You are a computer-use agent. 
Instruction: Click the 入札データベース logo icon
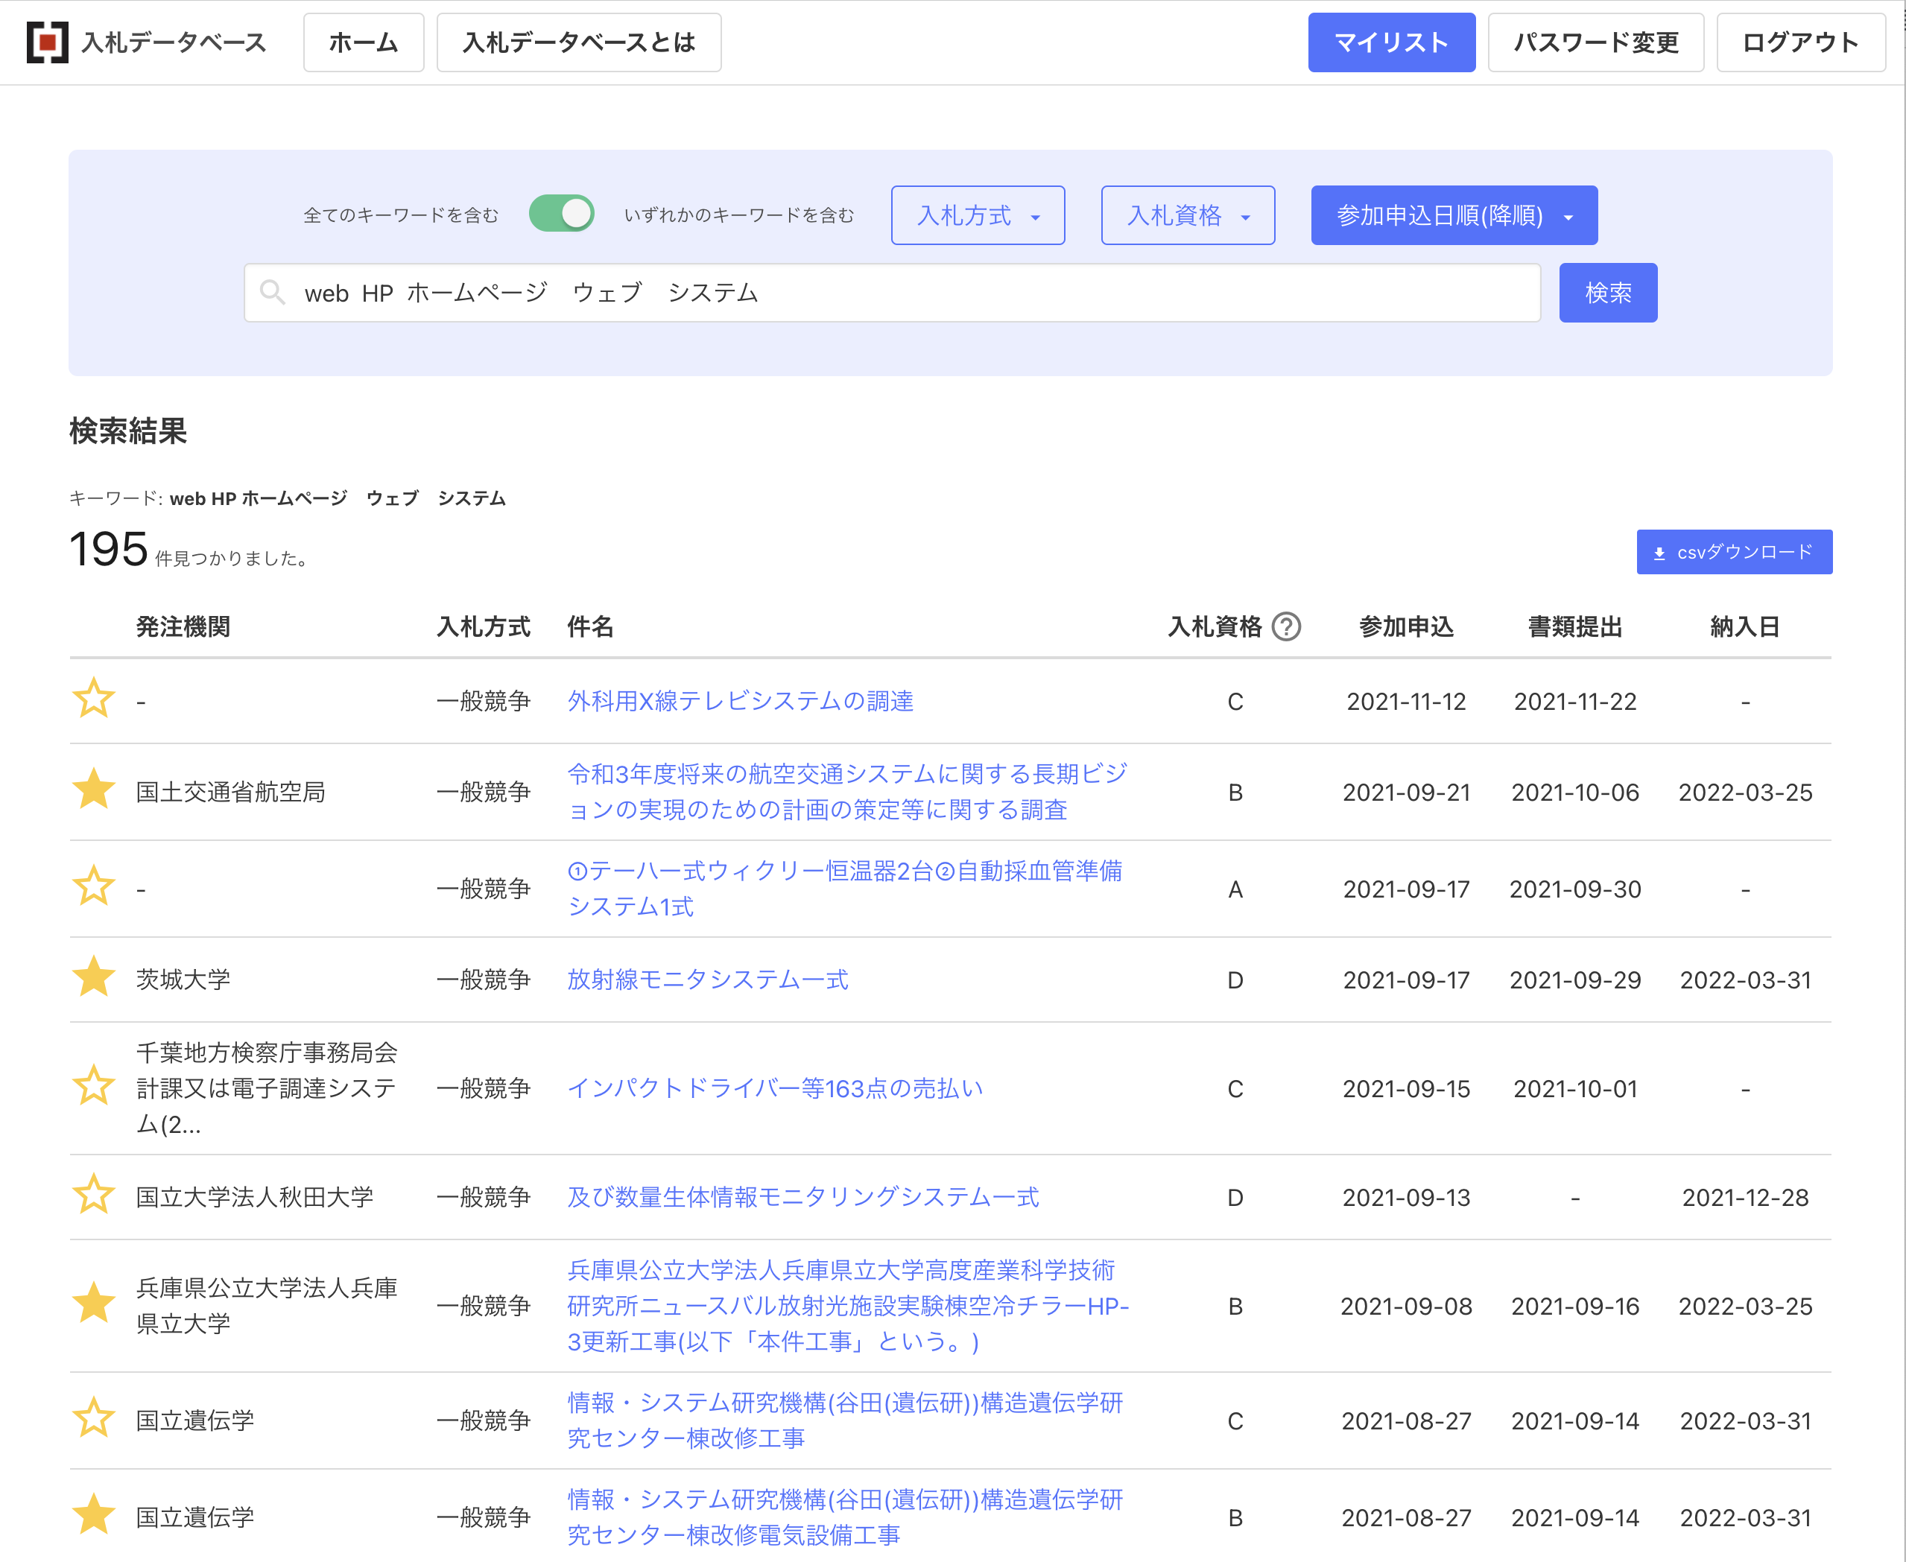pos(48,42)
